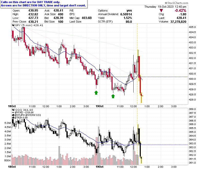Click the Bid value 428.39
The width and height of the screenshot is (200, 169).
[58, 18]
